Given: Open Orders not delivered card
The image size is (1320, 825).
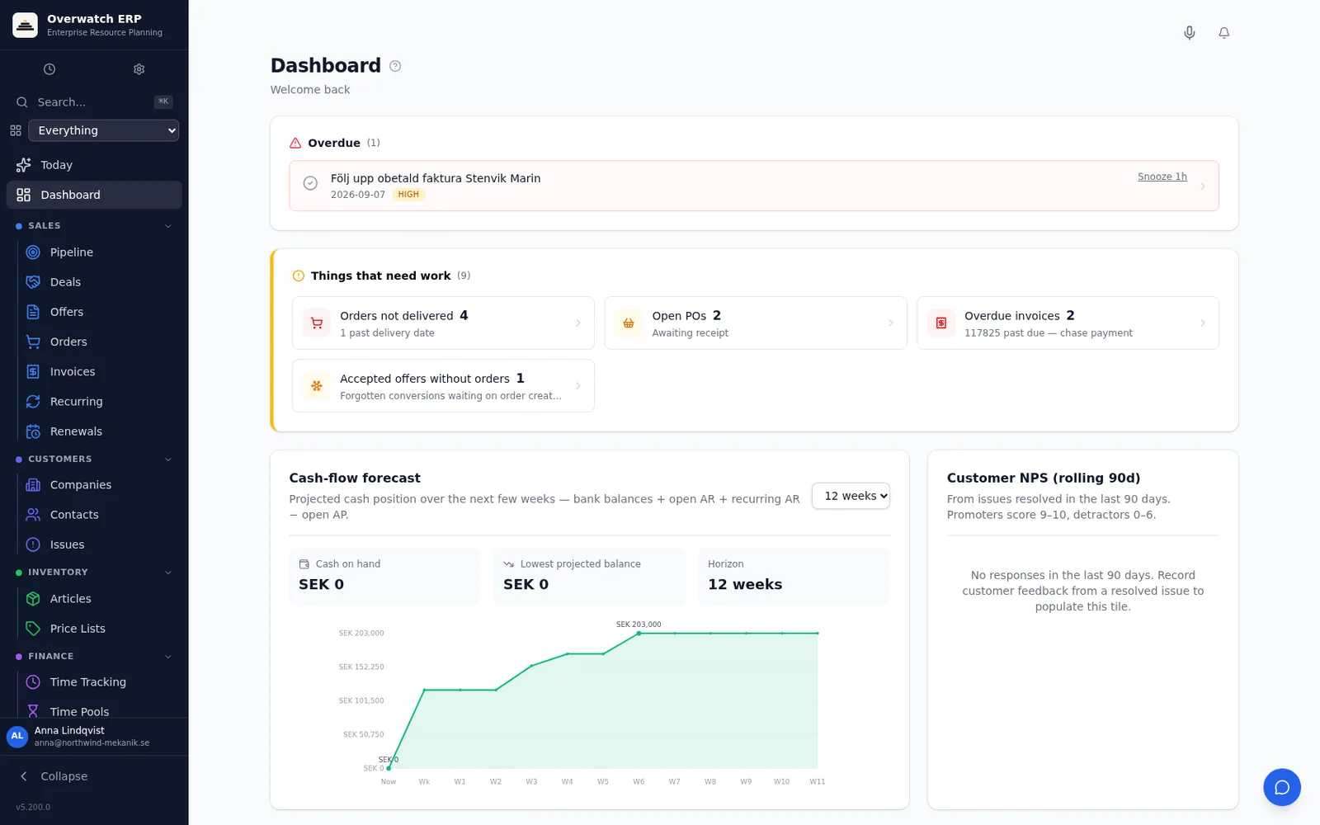Looking at the screenshot, I should 443,323.
